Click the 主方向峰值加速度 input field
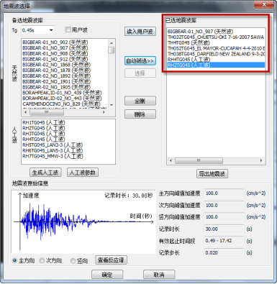 tap(224, 193)
